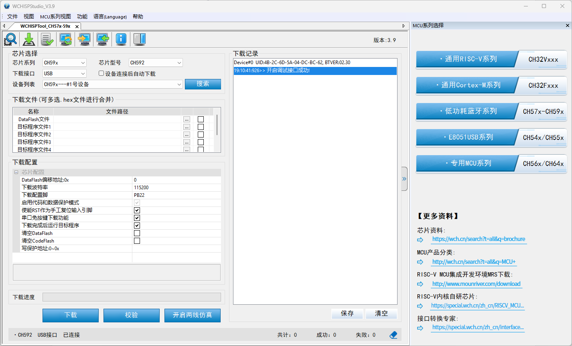Browse file for 目标程序文件2 row
Screen dimensions: 572x346
coord(187,135)
